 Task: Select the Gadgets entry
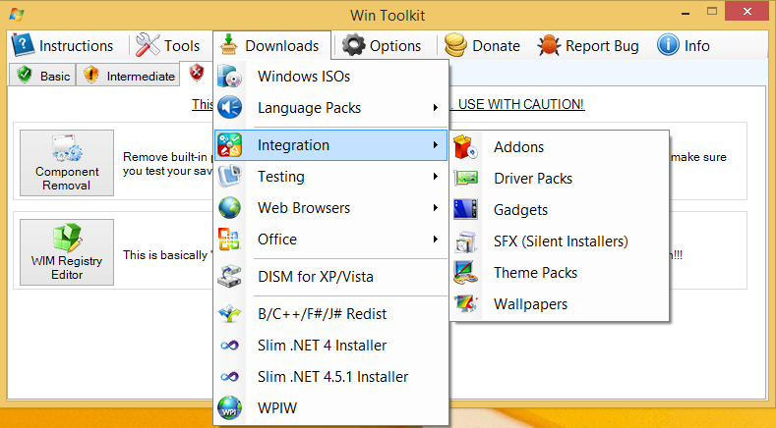pyautogui.click(x=560, y=209)
